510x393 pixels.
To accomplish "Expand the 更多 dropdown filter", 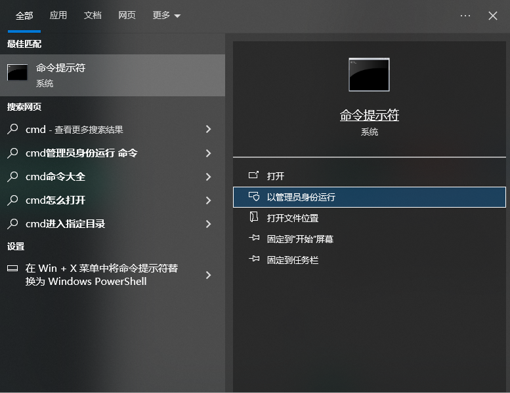I will coord(166,16).
